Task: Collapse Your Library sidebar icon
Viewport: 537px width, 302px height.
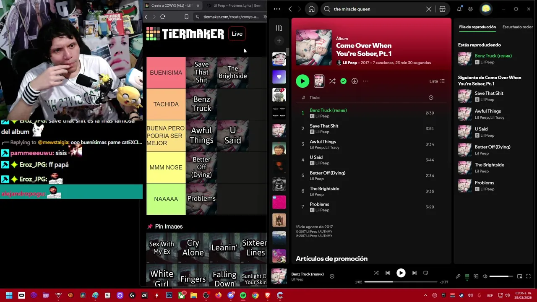Action: click(279, 28)
